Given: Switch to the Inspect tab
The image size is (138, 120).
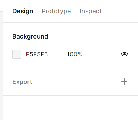Looking at the screenshot, I should 91,11.
